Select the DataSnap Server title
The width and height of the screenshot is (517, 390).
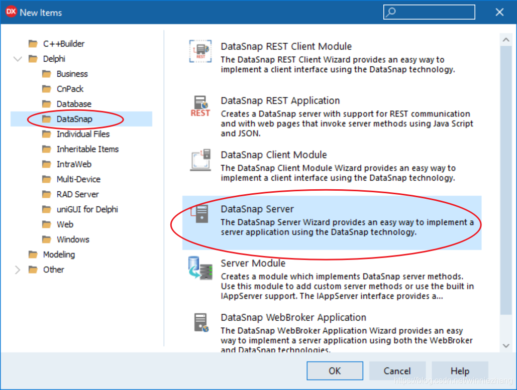point(257,209)
